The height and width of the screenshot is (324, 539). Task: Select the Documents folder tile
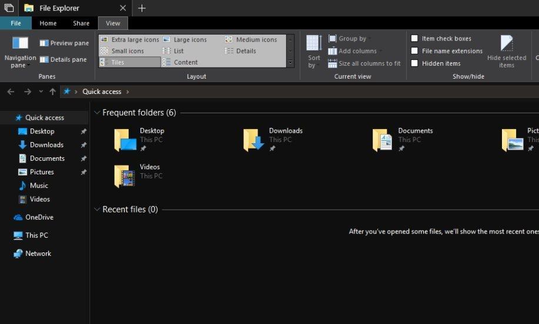pyautogui.click(x=403, y=140)
